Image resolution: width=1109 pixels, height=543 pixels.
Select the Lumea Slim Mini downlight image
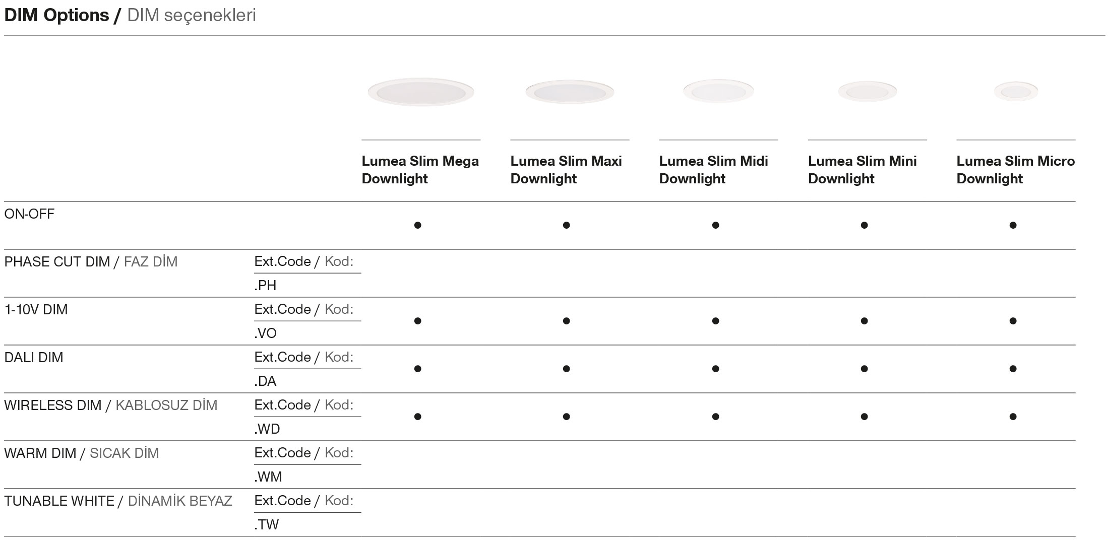867,91
